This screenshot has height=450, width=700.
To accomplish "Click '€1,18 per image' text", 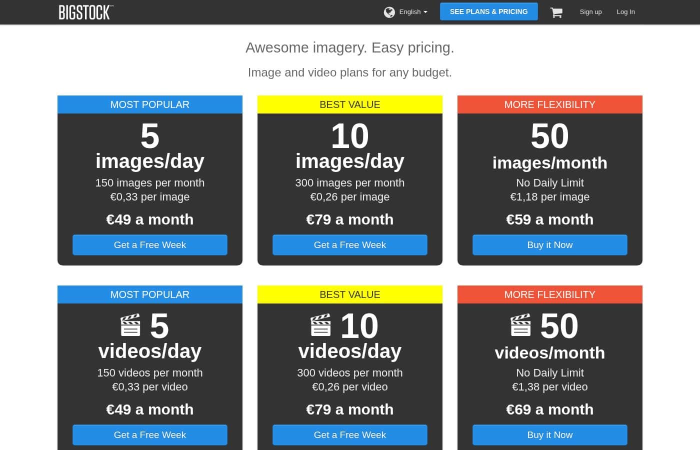I will point(550,197).
